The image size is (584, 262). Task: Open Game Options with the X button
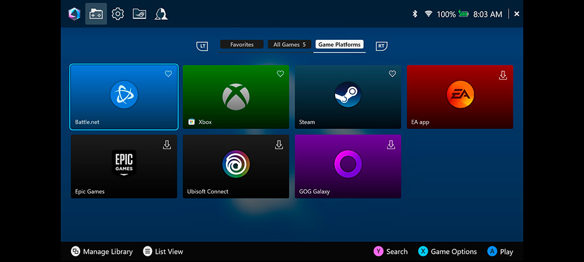(447, 251)
